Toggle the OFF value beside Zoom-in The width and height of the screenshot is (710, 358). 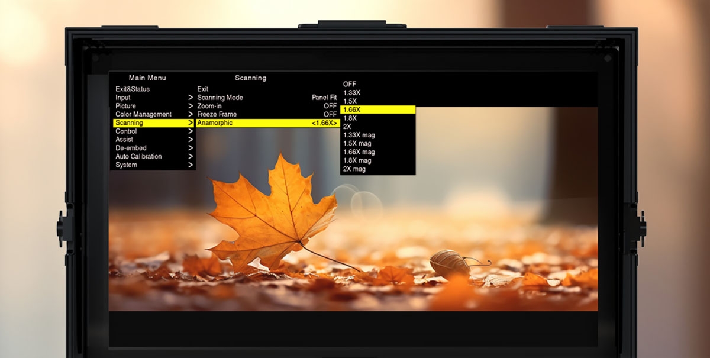pos(330,106)
